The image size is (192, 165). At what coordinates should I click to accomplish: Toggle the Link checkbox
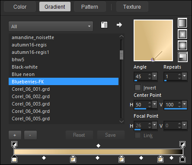click(x=138, y=135)
